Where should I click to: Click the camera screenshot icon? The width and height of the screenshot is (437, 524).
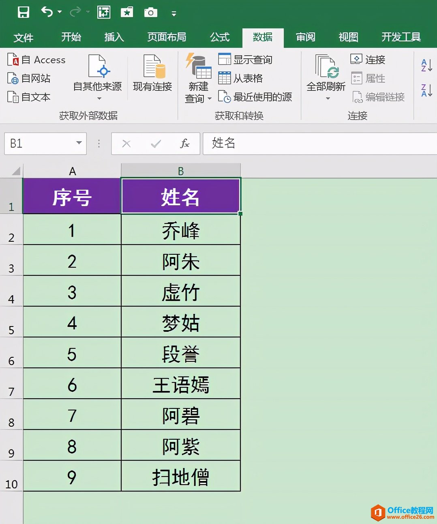[150, 13]
